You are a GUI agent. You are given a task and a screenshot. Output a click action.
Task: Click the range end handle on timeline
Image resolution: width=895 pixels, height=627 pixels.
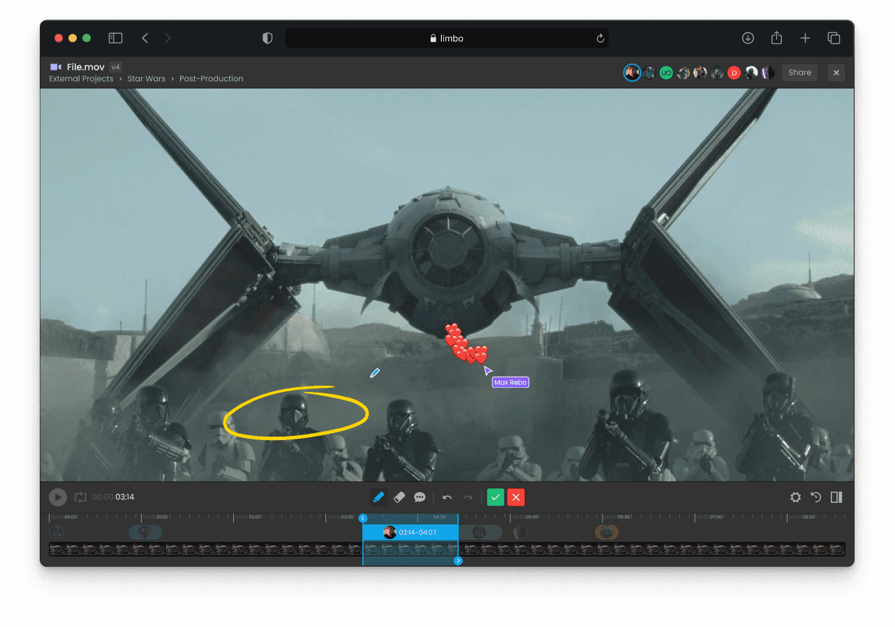(x=458, y=561)
